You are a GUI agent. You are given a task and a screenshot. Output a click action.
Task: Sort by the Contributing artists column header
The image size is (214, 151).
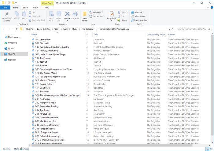156,34
